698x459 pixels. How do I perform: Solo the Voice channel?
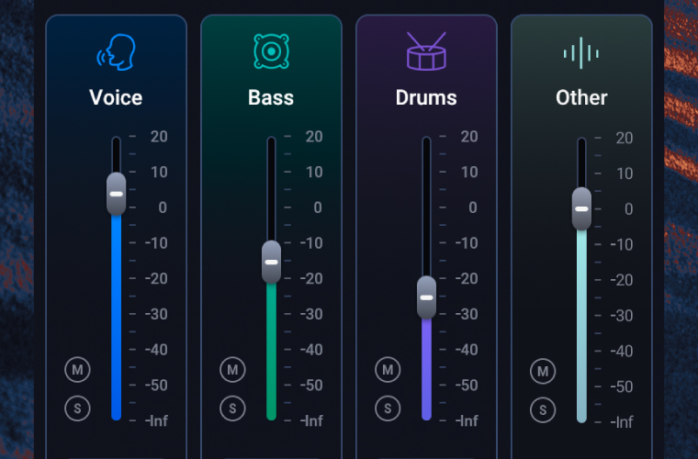click(x=77, y=409)
